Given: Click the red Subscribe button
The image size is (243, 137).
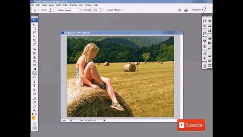Looking at the screenshot, I should (191, 125).
